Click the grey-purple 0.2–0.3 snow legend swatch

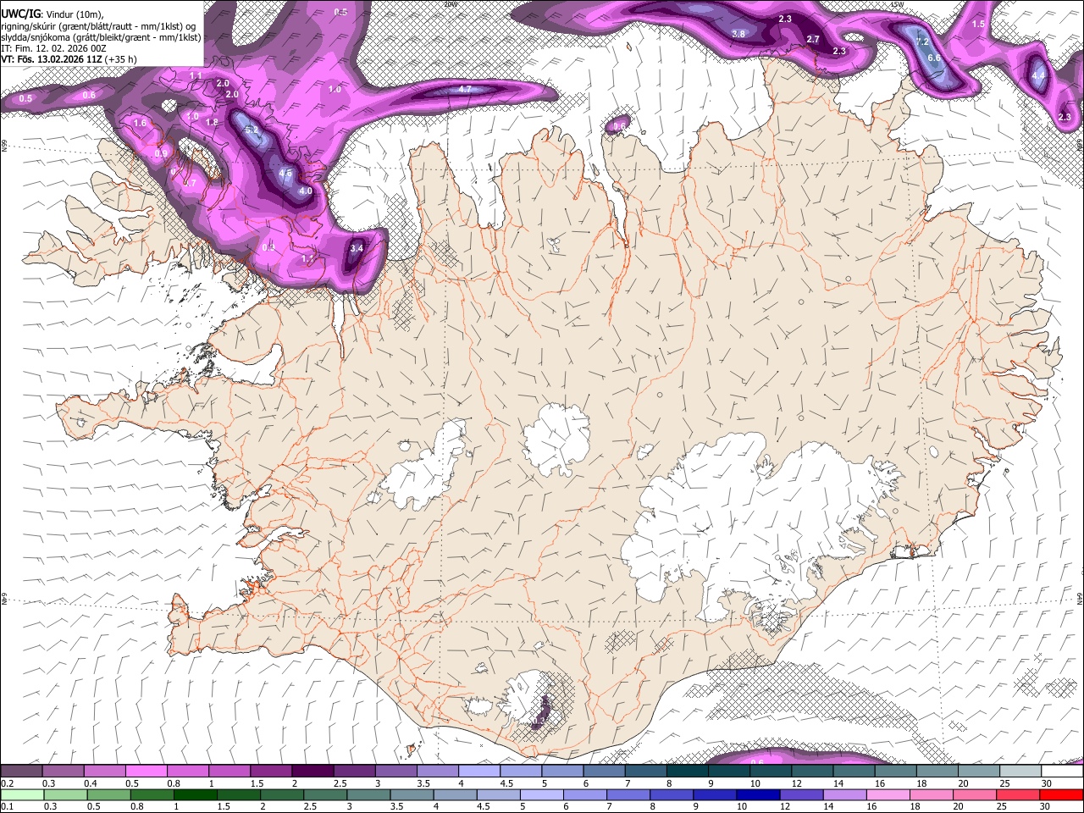(x=21, y=771)
